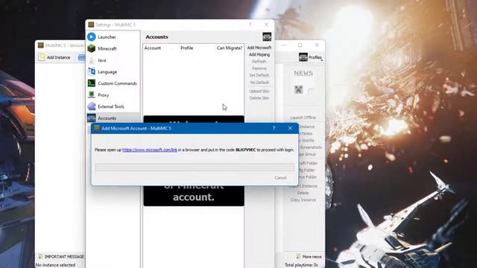This screenshot has height=268, width=477.
Task: Select the Accounts settings page
Action: click(113, 118)
